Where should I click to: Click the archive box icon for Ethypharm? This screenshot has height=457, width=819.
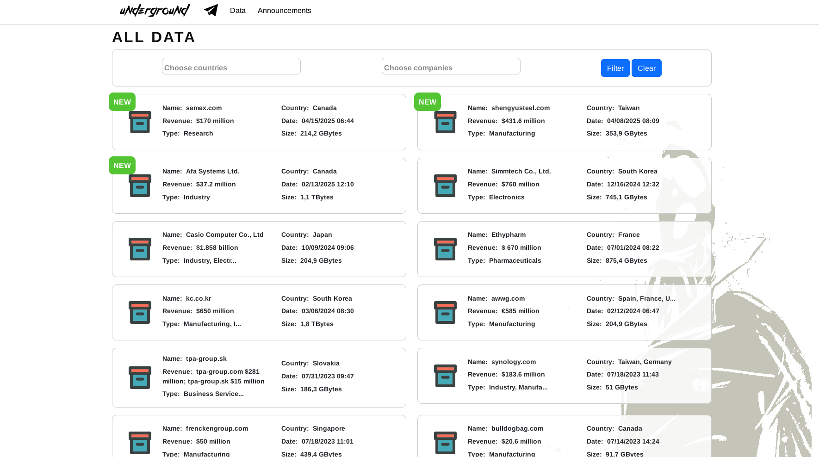(445, 249)
